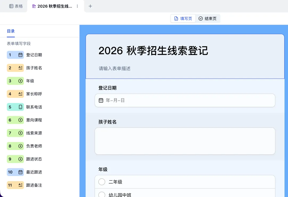The image size is (288, 197).
Task: Click the table grid icon on 表格 tab
Action: pos(11,6)
